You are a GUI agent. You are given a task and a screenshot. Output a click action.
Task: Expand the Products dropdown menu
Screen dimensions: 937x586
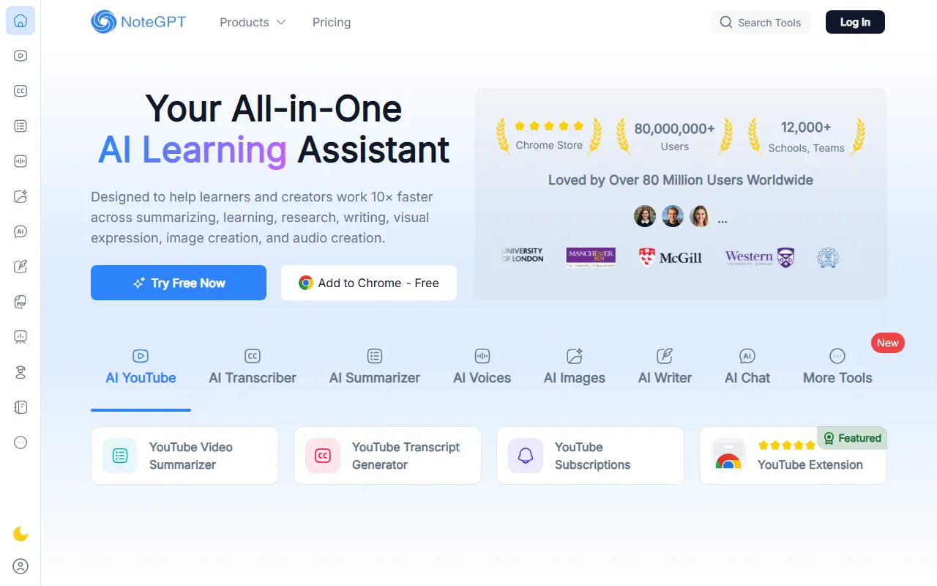pos(253,23)
